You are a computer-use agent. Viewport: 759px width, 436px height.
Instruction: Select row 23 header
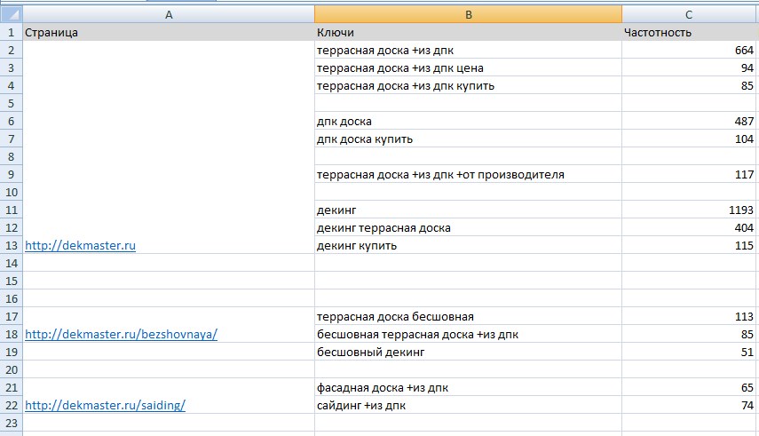click(x=12, y=423)
